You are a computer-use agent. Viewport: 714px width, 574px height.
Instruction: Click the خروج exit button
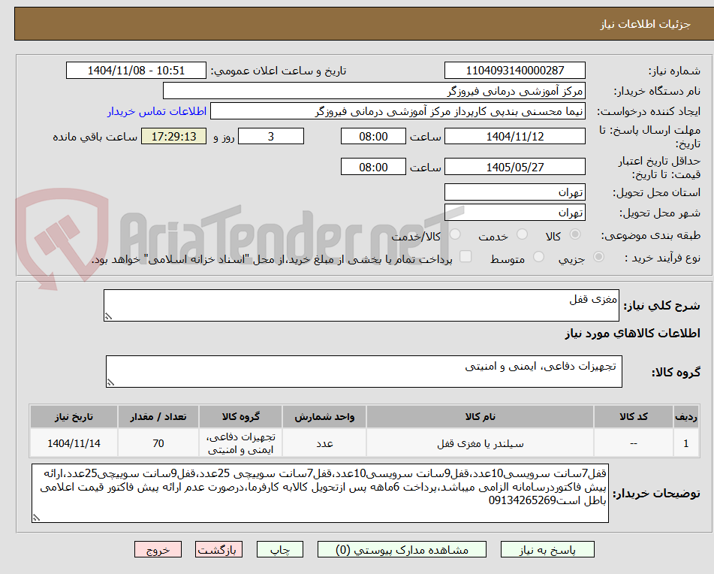[x=158, y=549]
